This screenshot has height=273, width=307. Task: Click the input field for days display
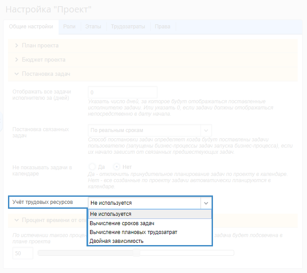click(122, 93)
